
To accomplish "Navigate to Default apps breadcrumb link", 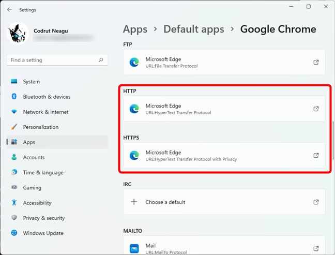I will coord(194,29).
